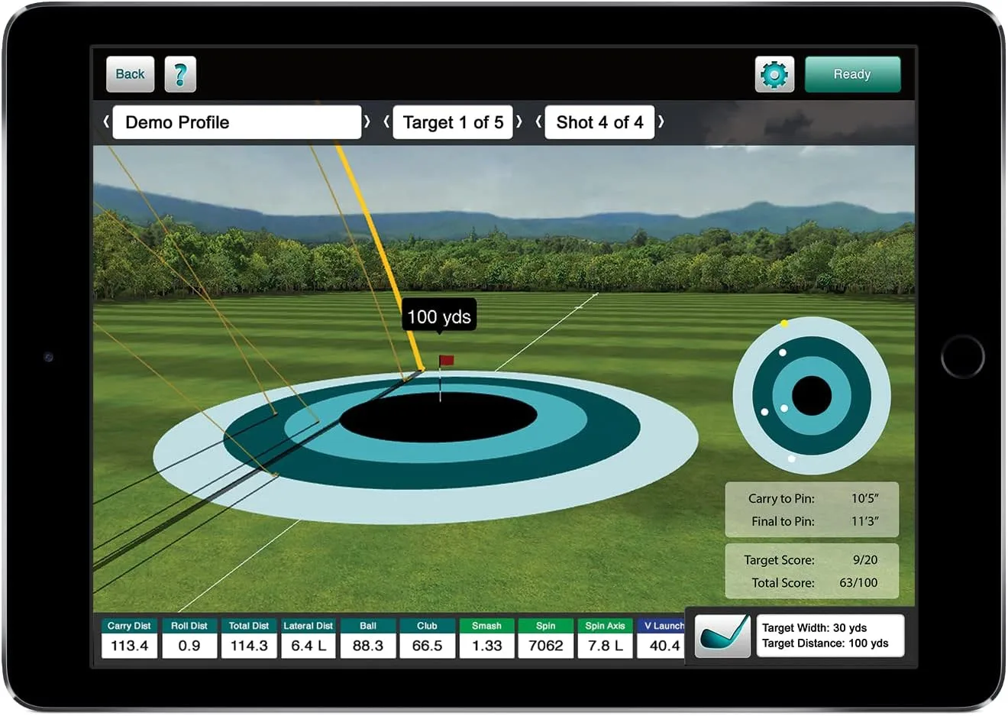Click the Target Score 9/20 display
Viewport: 1008px width, 716px height.
tap(812, 560)
